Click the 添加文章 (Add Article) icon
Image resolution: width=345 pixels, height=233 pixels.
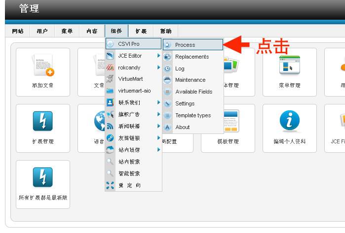tap(42, 72)
